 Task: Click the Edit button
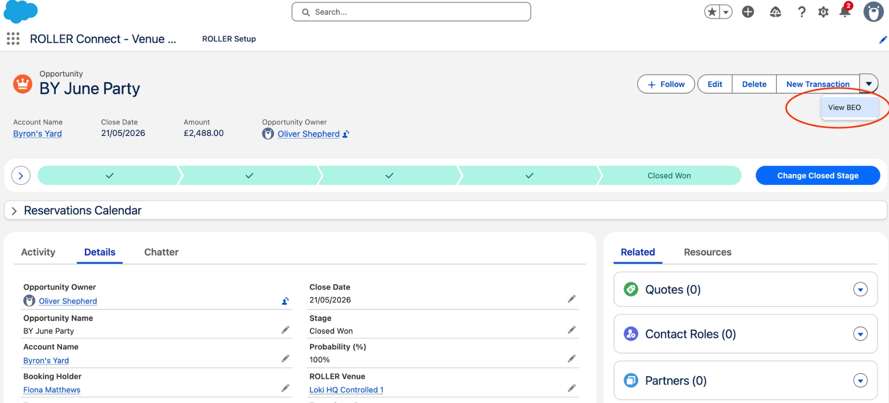coord(715,84)
